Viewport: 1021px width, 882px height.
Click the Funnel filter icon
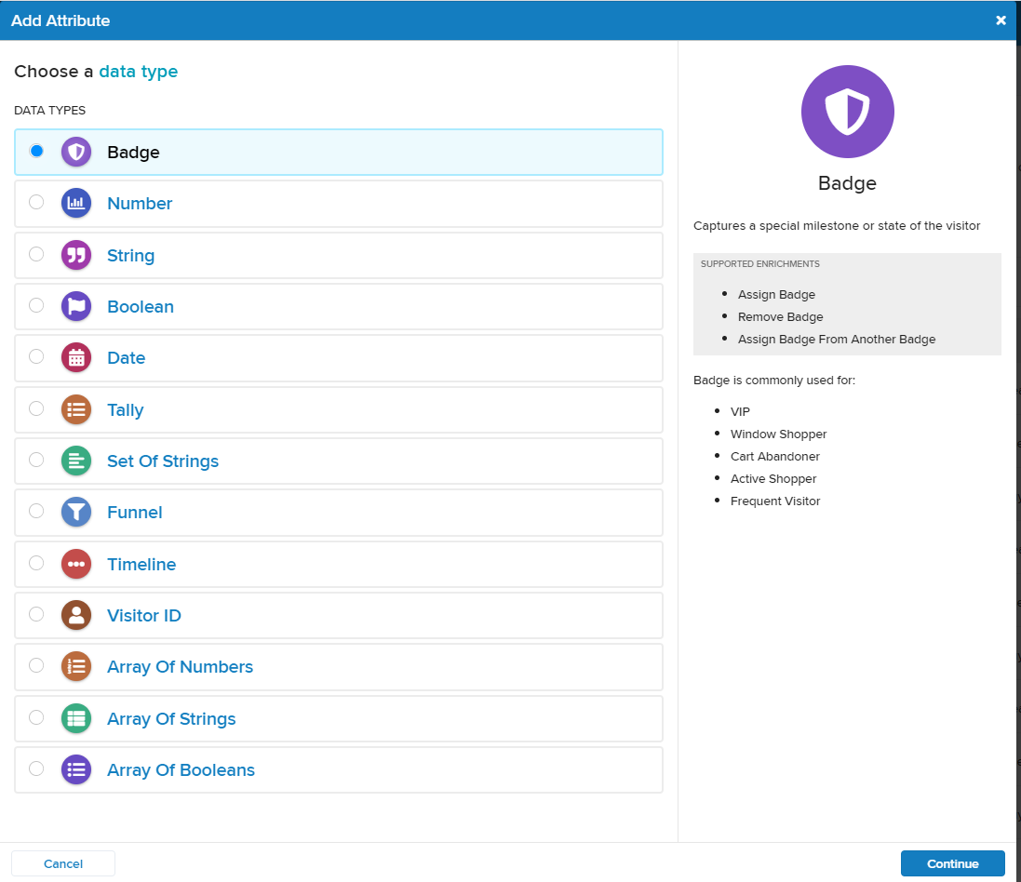coord(76,513)
